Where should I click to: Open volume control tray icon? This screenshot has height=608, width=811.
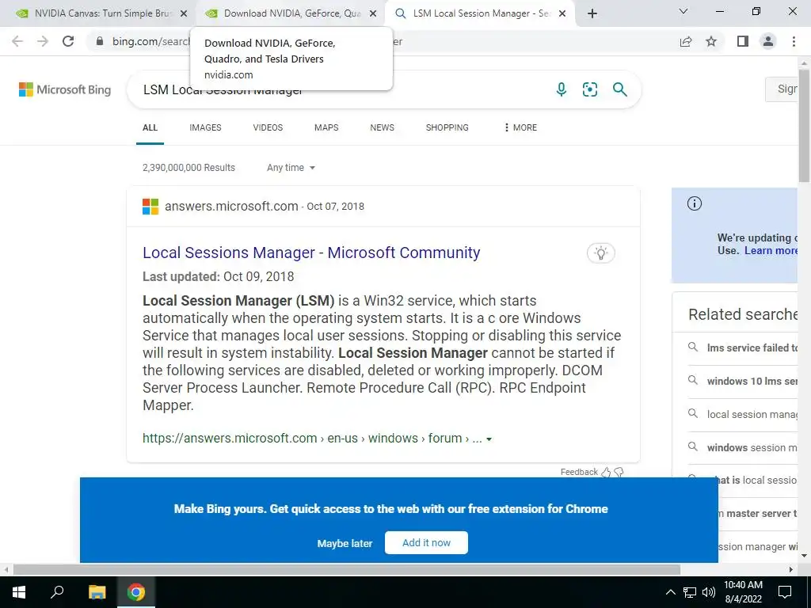point(709,592)
